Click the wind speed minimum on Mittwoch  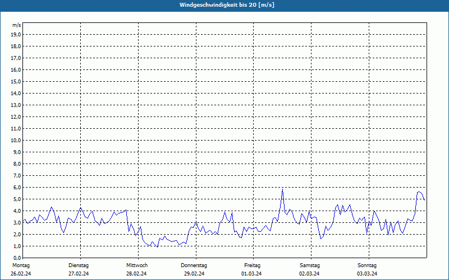(157, 247)
